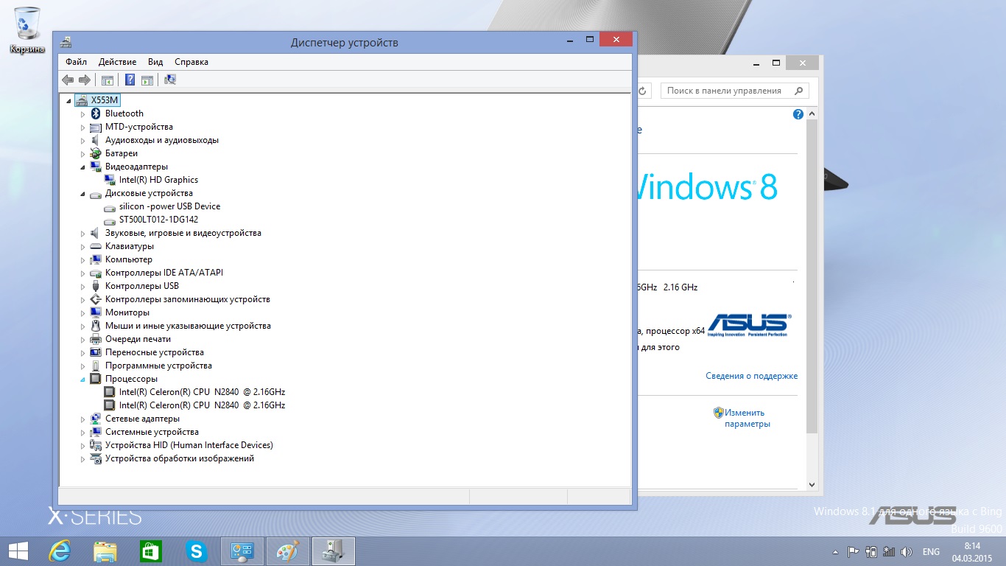Expand the Bluetooth category
This screenshot has height=566, width=1006.
pos(83,113)
